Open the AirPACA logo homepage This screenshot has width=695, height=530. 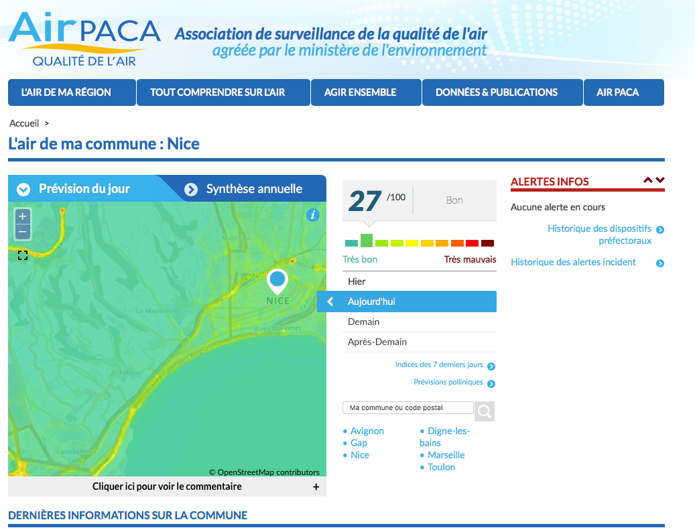click(x=84, y=39)
